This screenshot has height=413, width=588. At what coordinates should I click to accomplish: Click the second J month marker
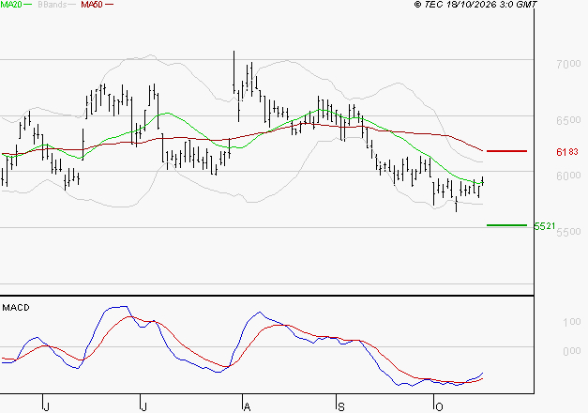click(143, 407)
